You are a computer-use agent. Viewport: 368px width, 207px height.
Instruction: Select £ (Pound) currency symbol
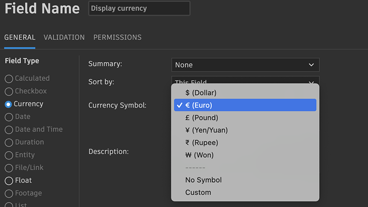pyautogui.click(x=201, y=118)
